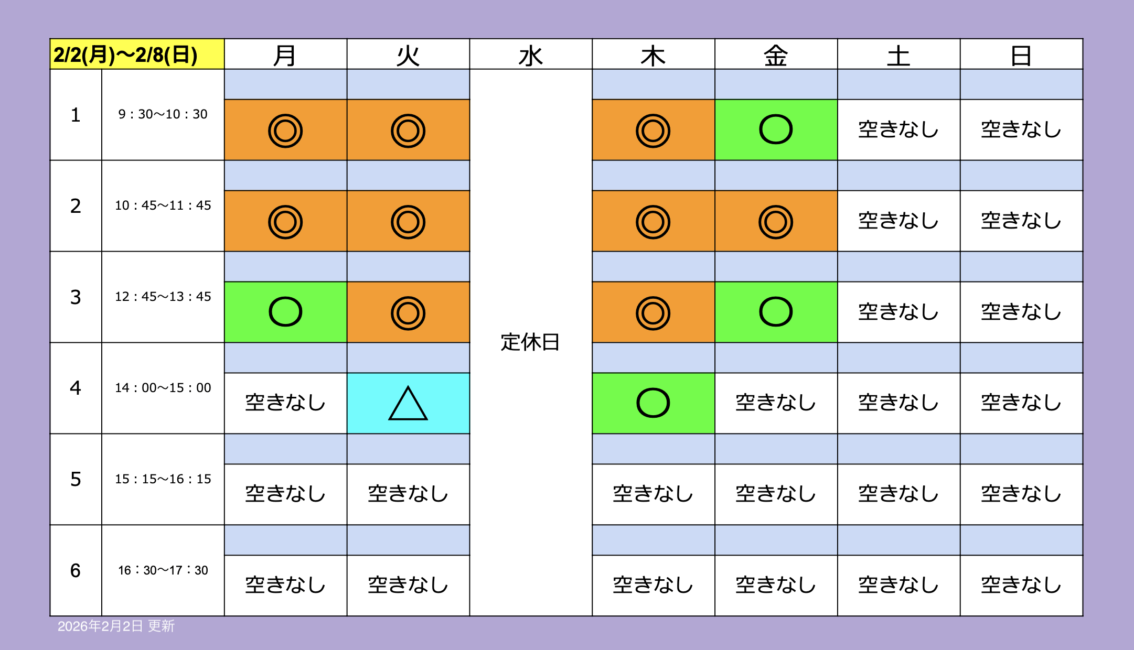Select Tuesday 14:00 triangle availability slot
The image size is (1134, 650).
(408, 403)
